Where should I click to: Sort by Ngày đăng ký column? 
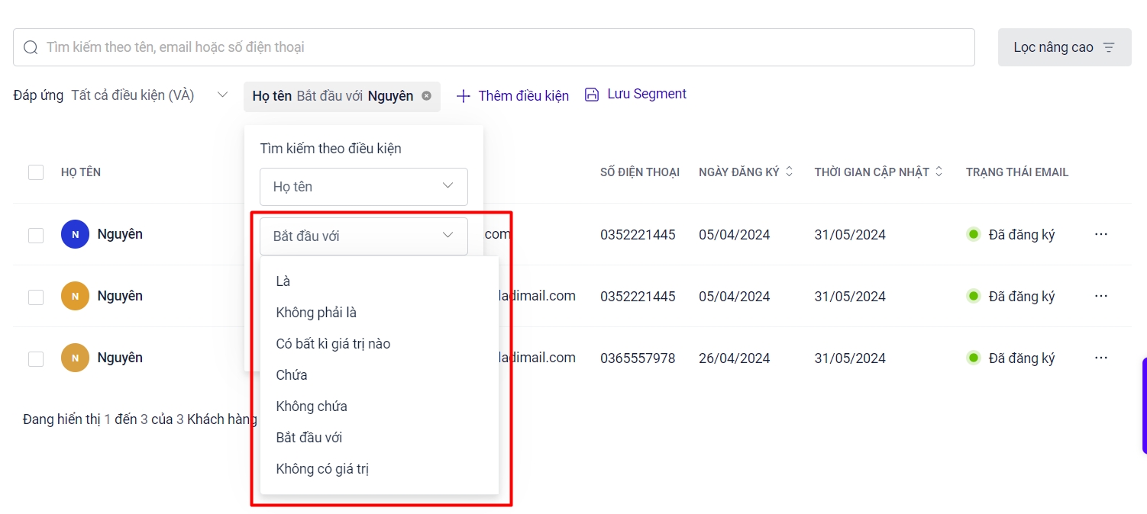click(789, 172)
